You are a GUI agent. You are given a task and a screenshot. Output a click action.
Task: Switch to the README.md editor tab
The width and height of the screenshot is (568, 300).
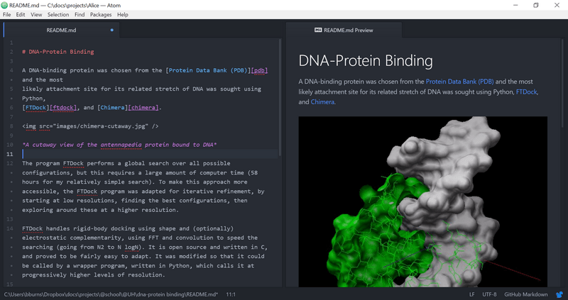(61, 30)
